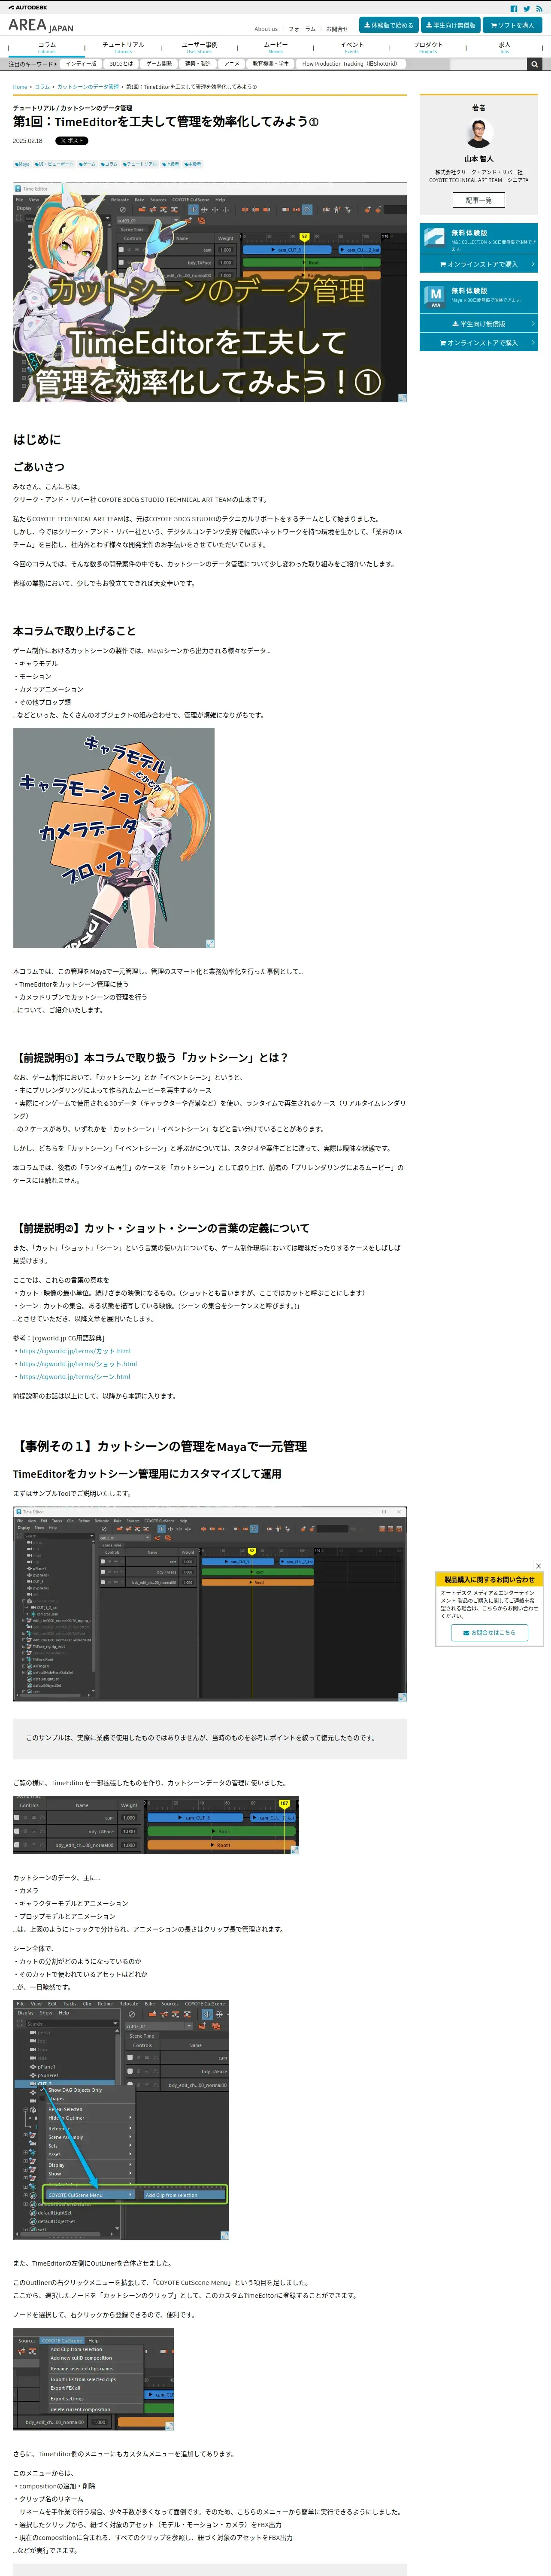Select the インディー版 keyword
The image size is (551, 2576).
(81, 64)
